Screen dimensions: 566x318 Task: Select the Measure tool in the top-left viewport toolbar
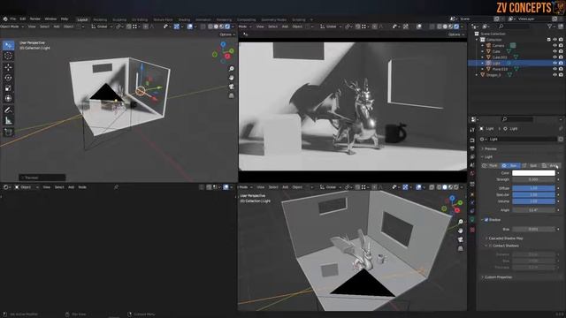pos(8,121)
